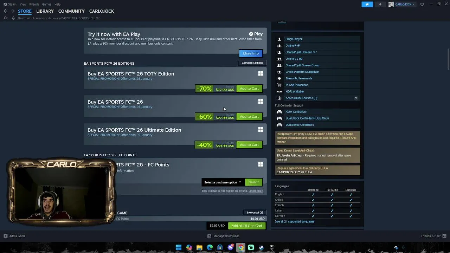450x253 pixels.
Task: Click the Single-player feature icon
Action: [279, 39]
